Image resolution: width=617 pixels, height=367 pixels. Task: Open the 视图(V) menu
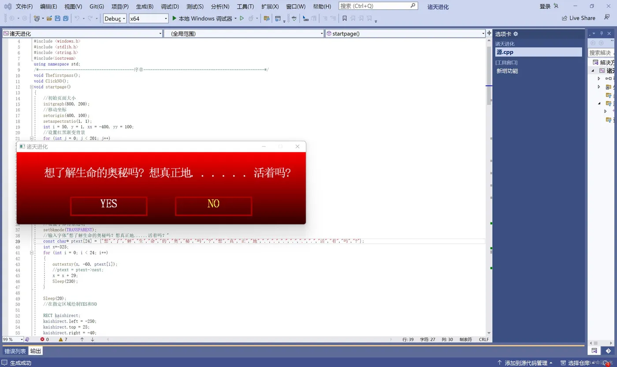pos(73,7)
